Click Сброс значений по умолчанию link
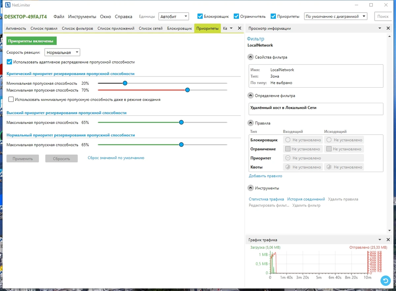The image size is (396, 291). coord(116,158)
